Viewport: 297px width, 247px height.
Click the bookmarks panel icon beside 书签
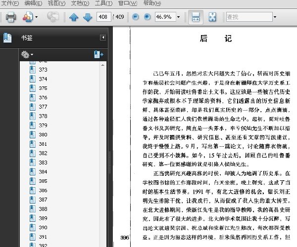click(x=7, y=38)
